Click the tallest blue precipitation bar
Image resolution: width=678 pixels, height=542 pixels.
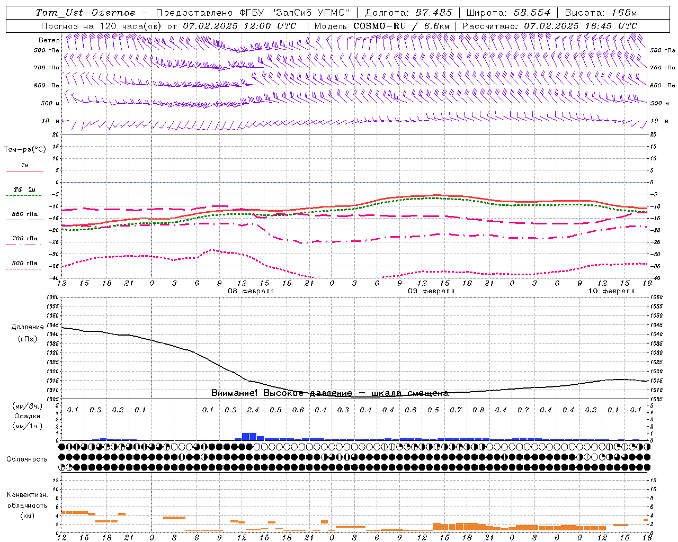249,437
